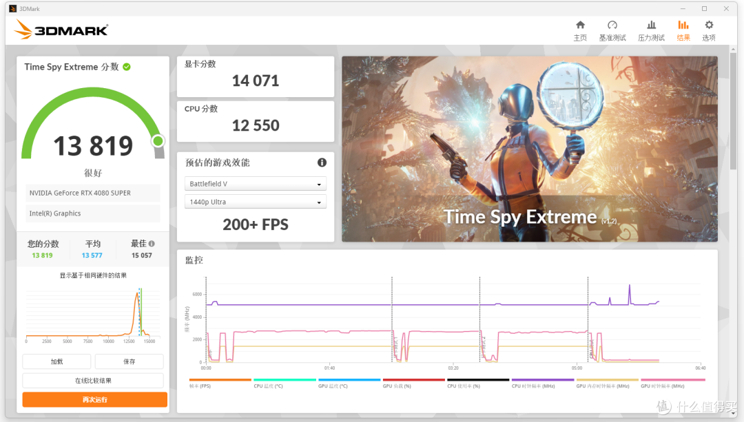Click the info icon next to 最佳
This screenshot has height=422, width=744.
[x=152, y=244]
